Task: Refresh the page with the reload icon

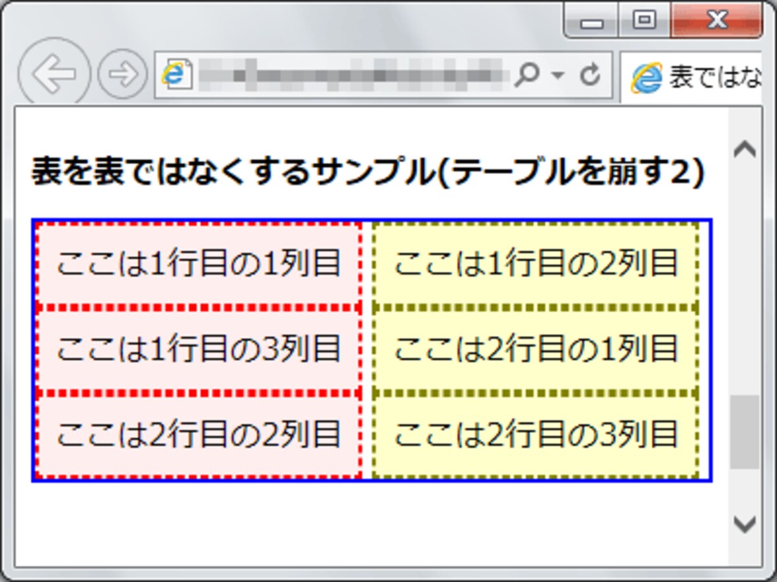Action: click(x=590, y=76)
